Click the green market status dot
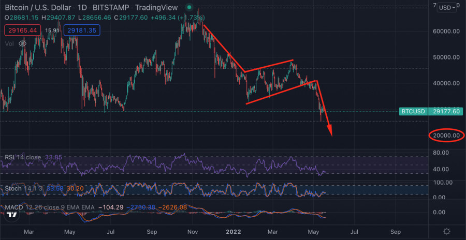466x240 pixels. pyautogui.click(x=188, y=8)
